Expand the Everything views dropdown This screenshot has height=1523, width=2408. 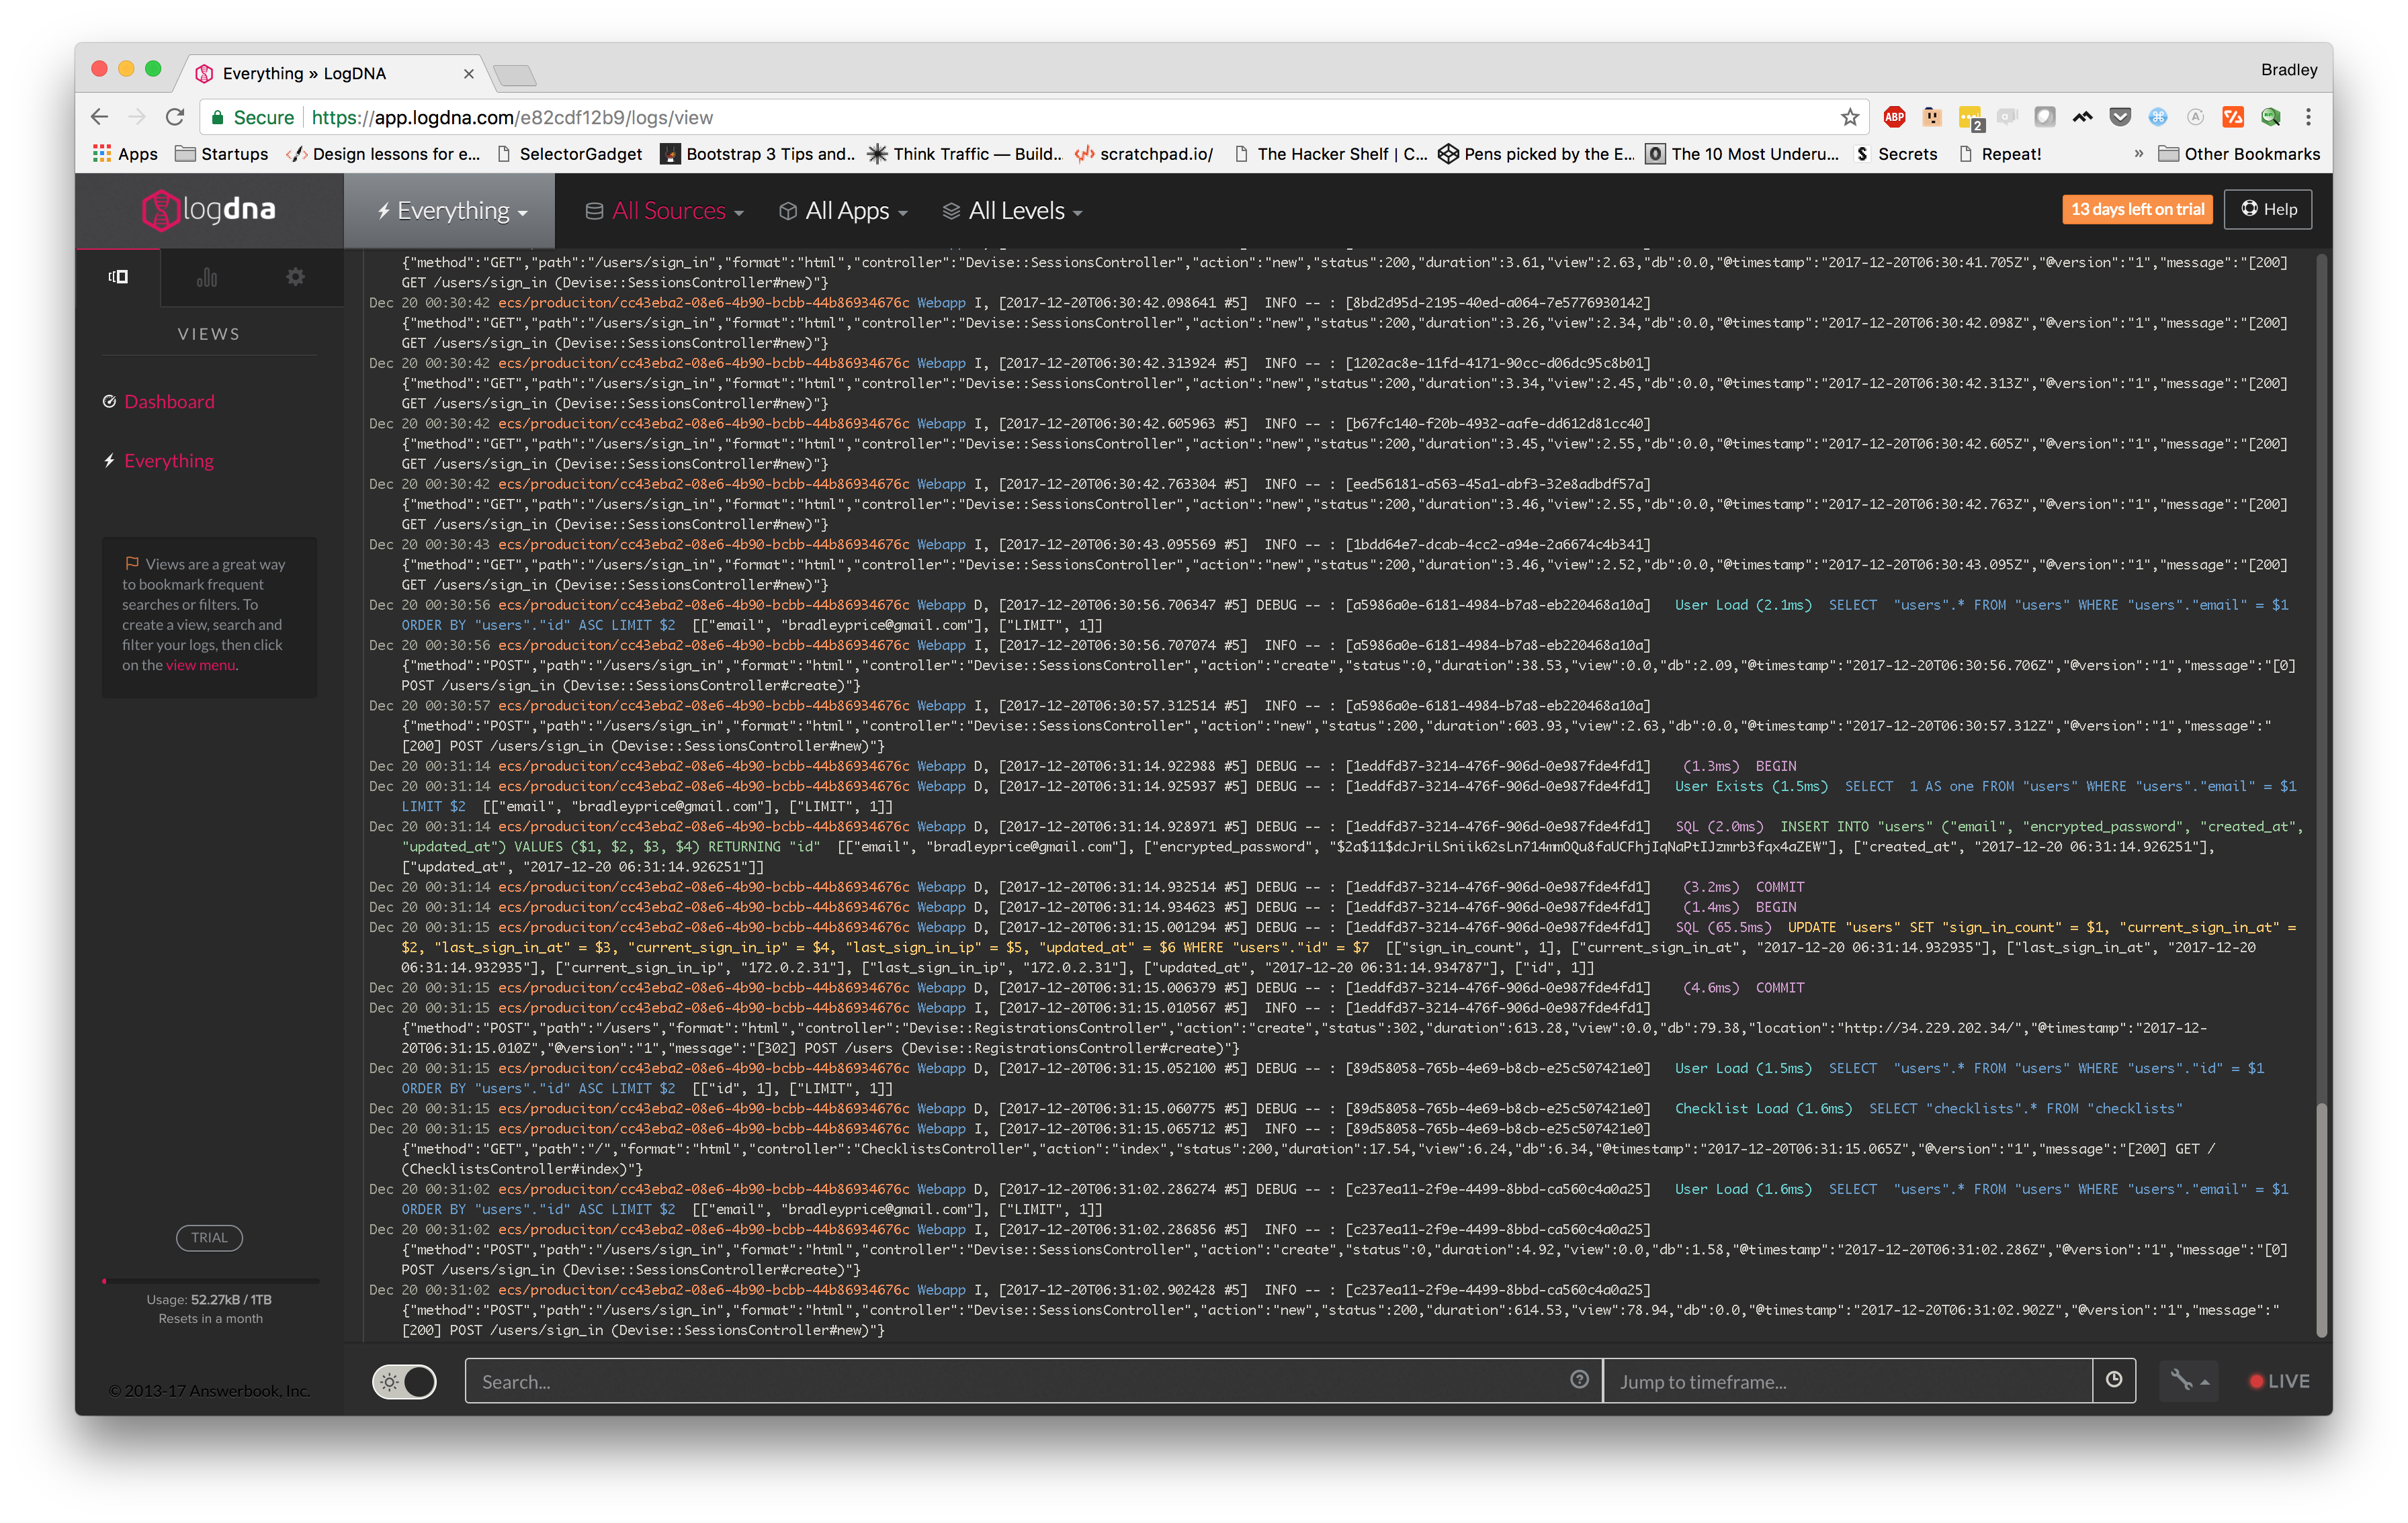[x=451, y=211]
